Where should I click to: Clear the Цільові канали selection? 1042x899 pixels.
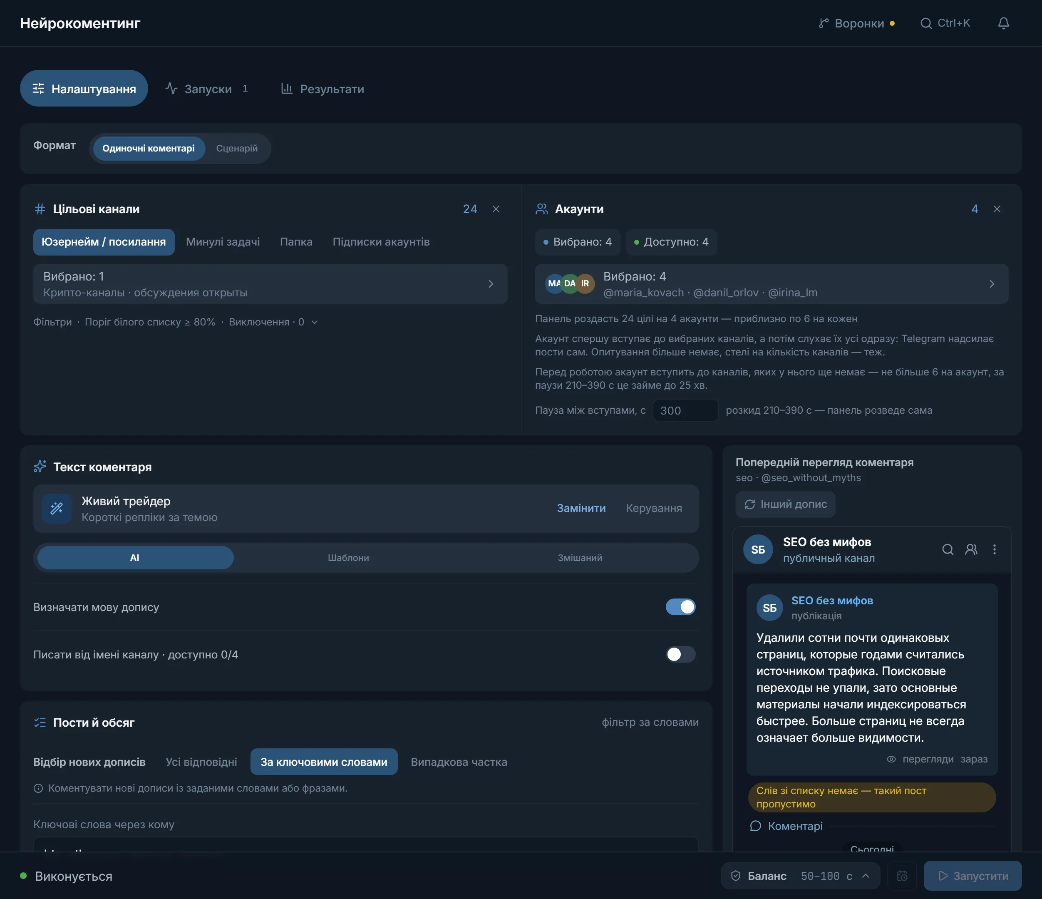496,209
